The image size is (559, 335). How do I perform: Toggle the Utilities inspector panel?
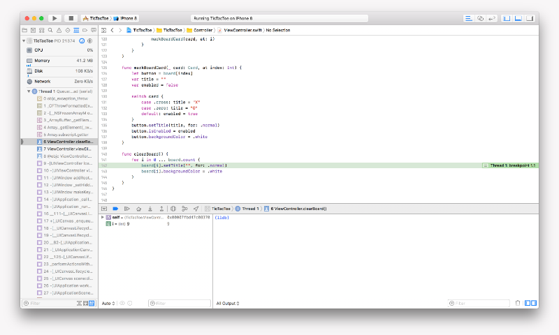coord(530,18)
